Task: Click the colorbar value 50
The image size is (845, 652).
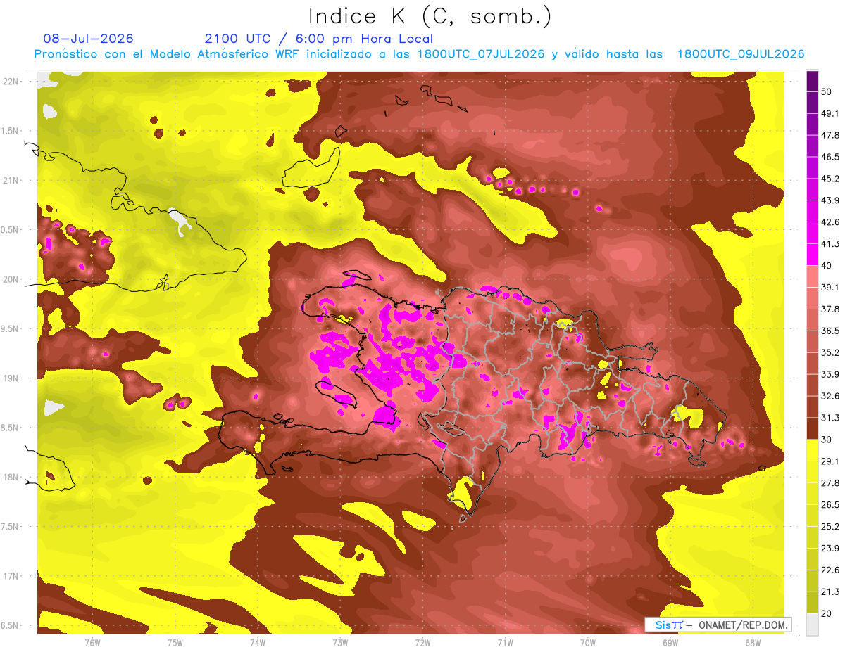Action: 827,91
